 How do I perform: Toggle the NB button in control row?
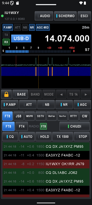[x=46, y=105]
